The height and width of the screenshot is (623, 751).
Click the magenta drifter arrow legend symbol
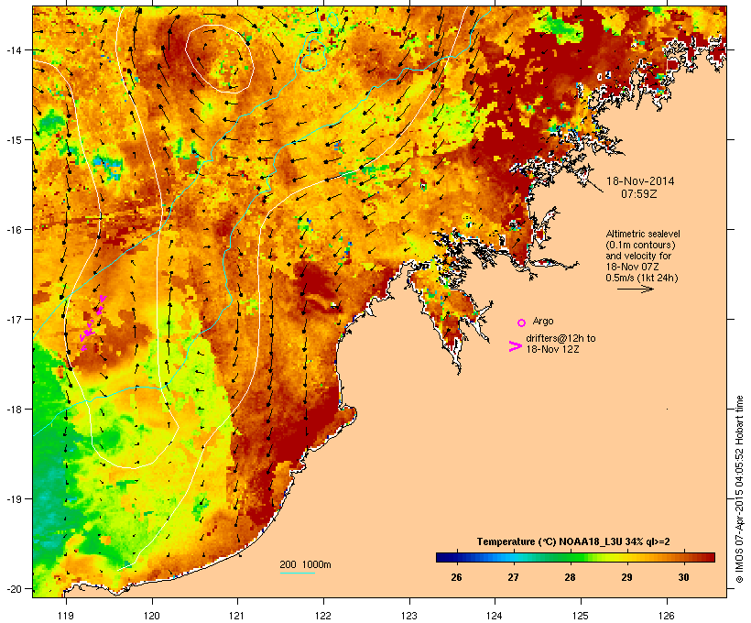coord(516,346)
